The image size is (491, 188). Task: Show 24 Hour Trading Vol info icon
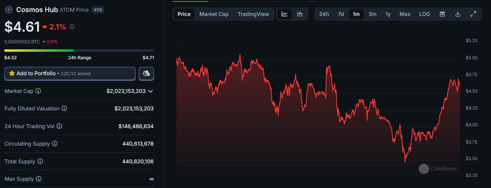60,126
